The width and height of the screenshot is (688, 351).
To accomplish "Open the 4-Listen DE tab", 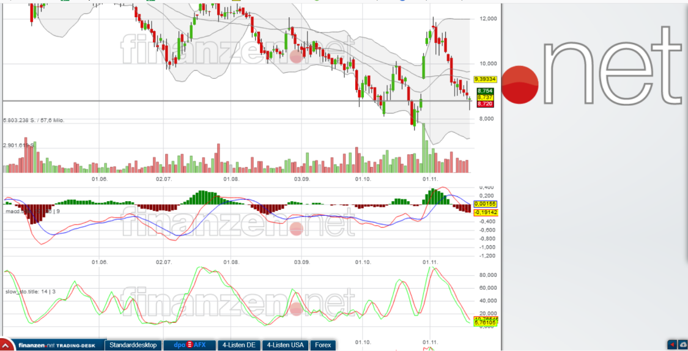I will [239, 345].
